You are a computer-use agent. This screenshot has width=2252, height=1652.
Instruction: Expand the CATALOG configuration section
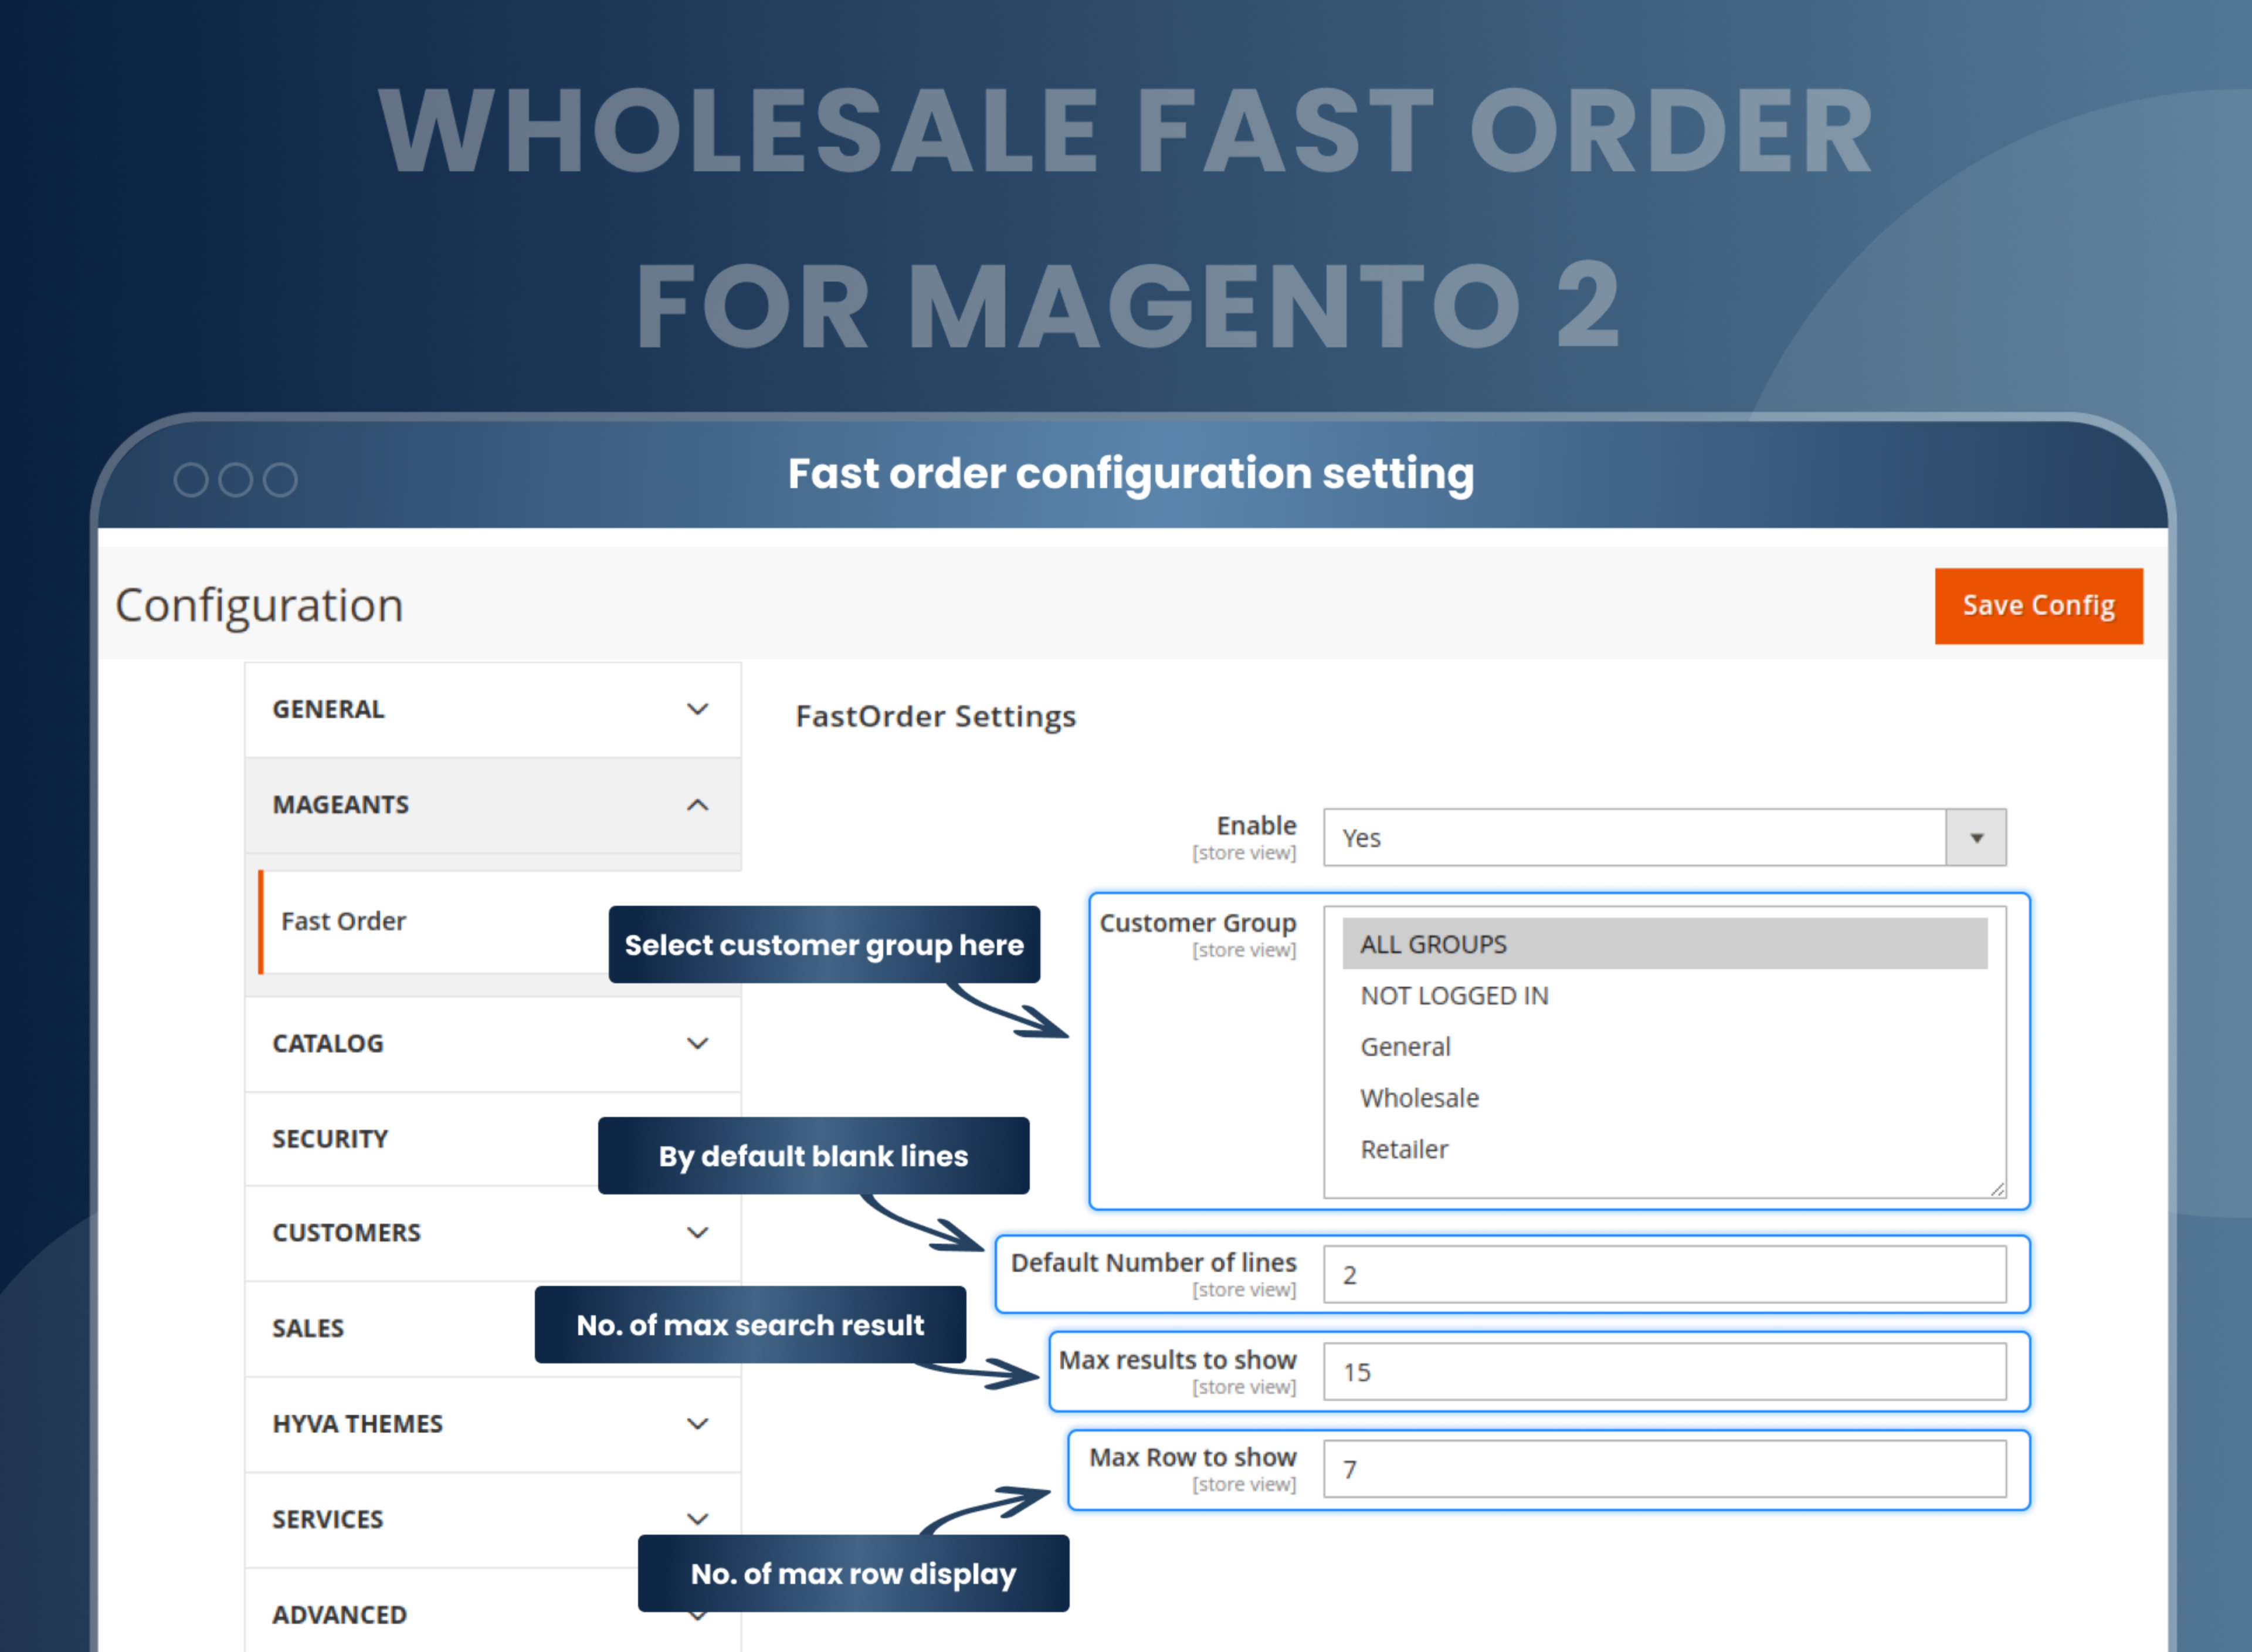click(697, 1043)
